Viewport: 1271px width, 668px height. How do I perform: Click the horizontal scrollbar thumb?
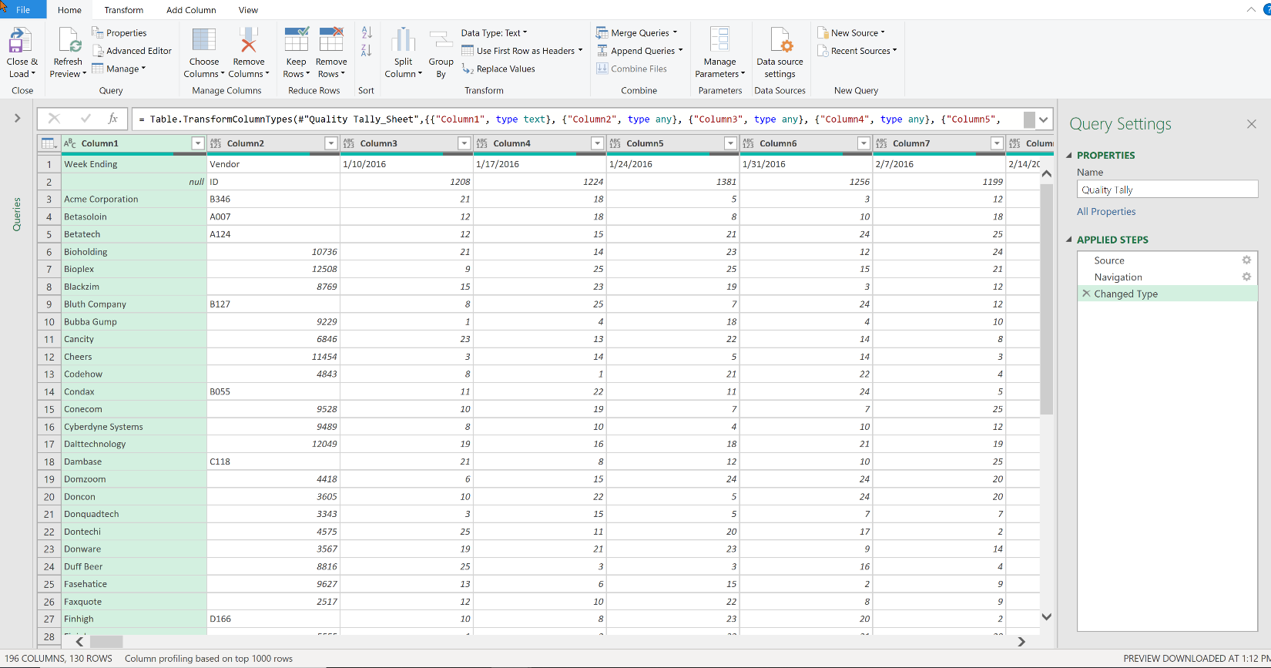coord(106,641)
